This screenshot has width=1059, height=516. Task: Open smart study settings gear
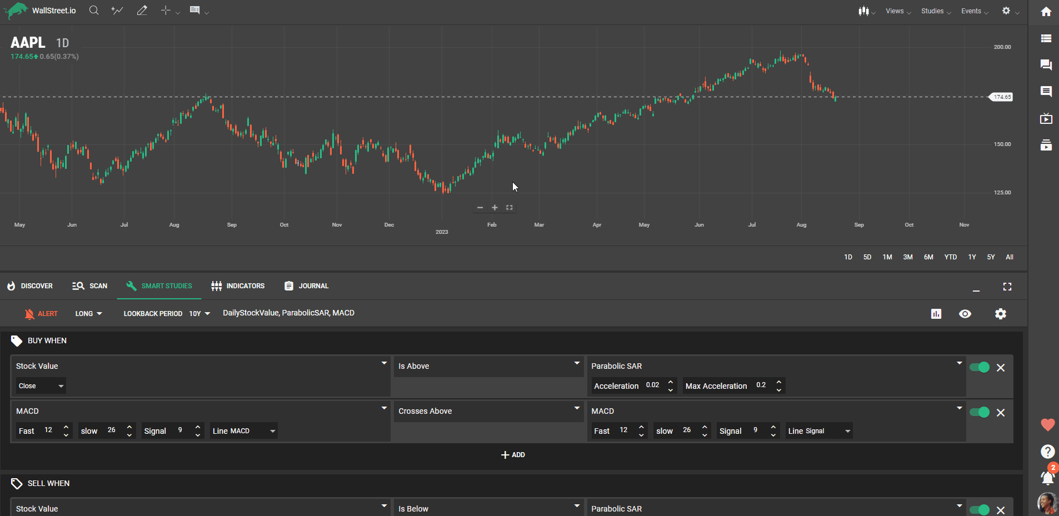click(1000, 314)
